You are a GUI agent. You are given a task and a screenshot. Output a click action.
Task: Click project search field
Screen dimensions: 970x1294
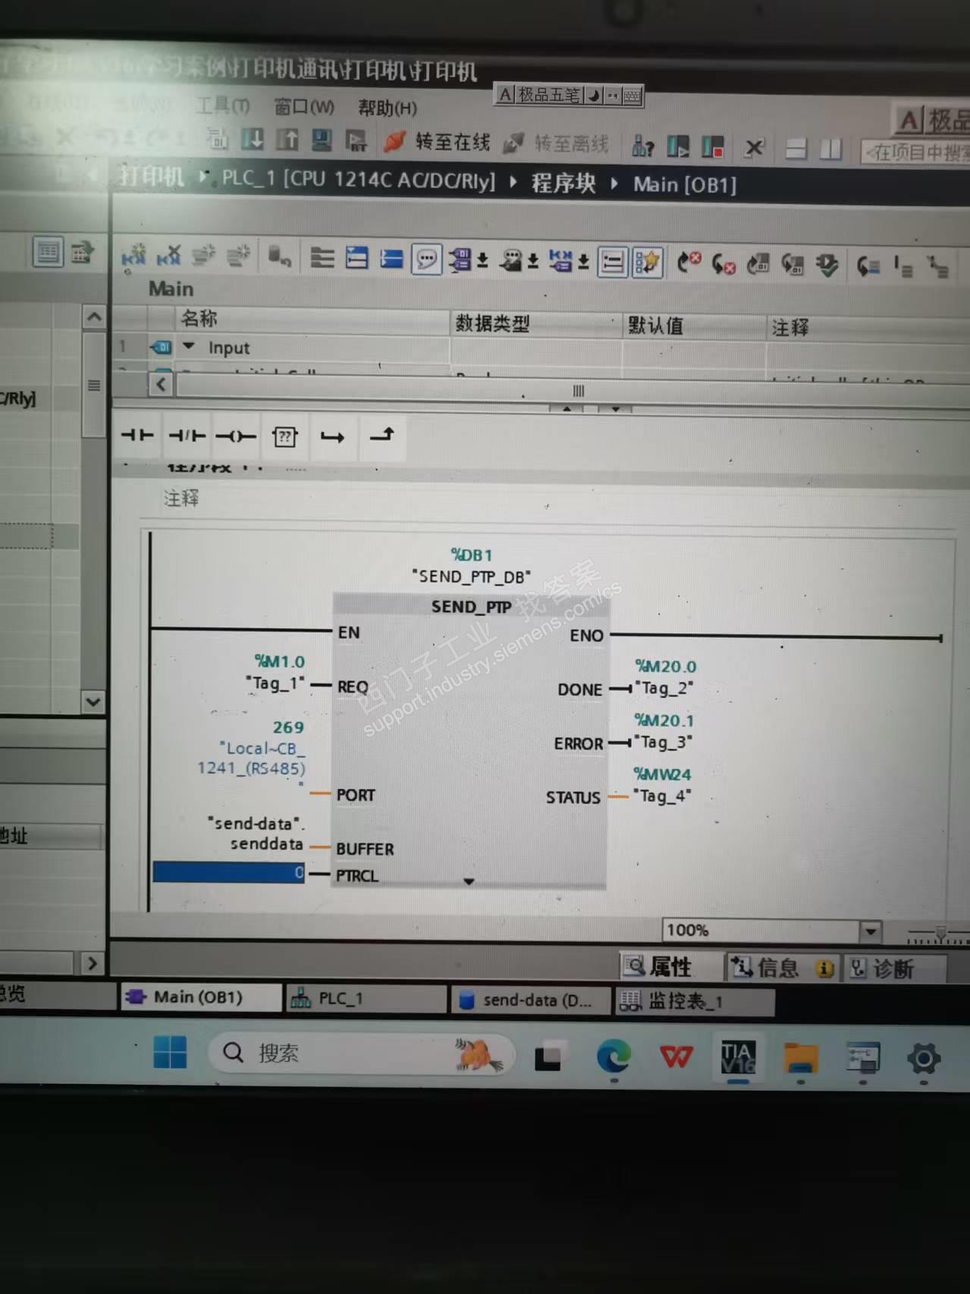click(916, 152)
